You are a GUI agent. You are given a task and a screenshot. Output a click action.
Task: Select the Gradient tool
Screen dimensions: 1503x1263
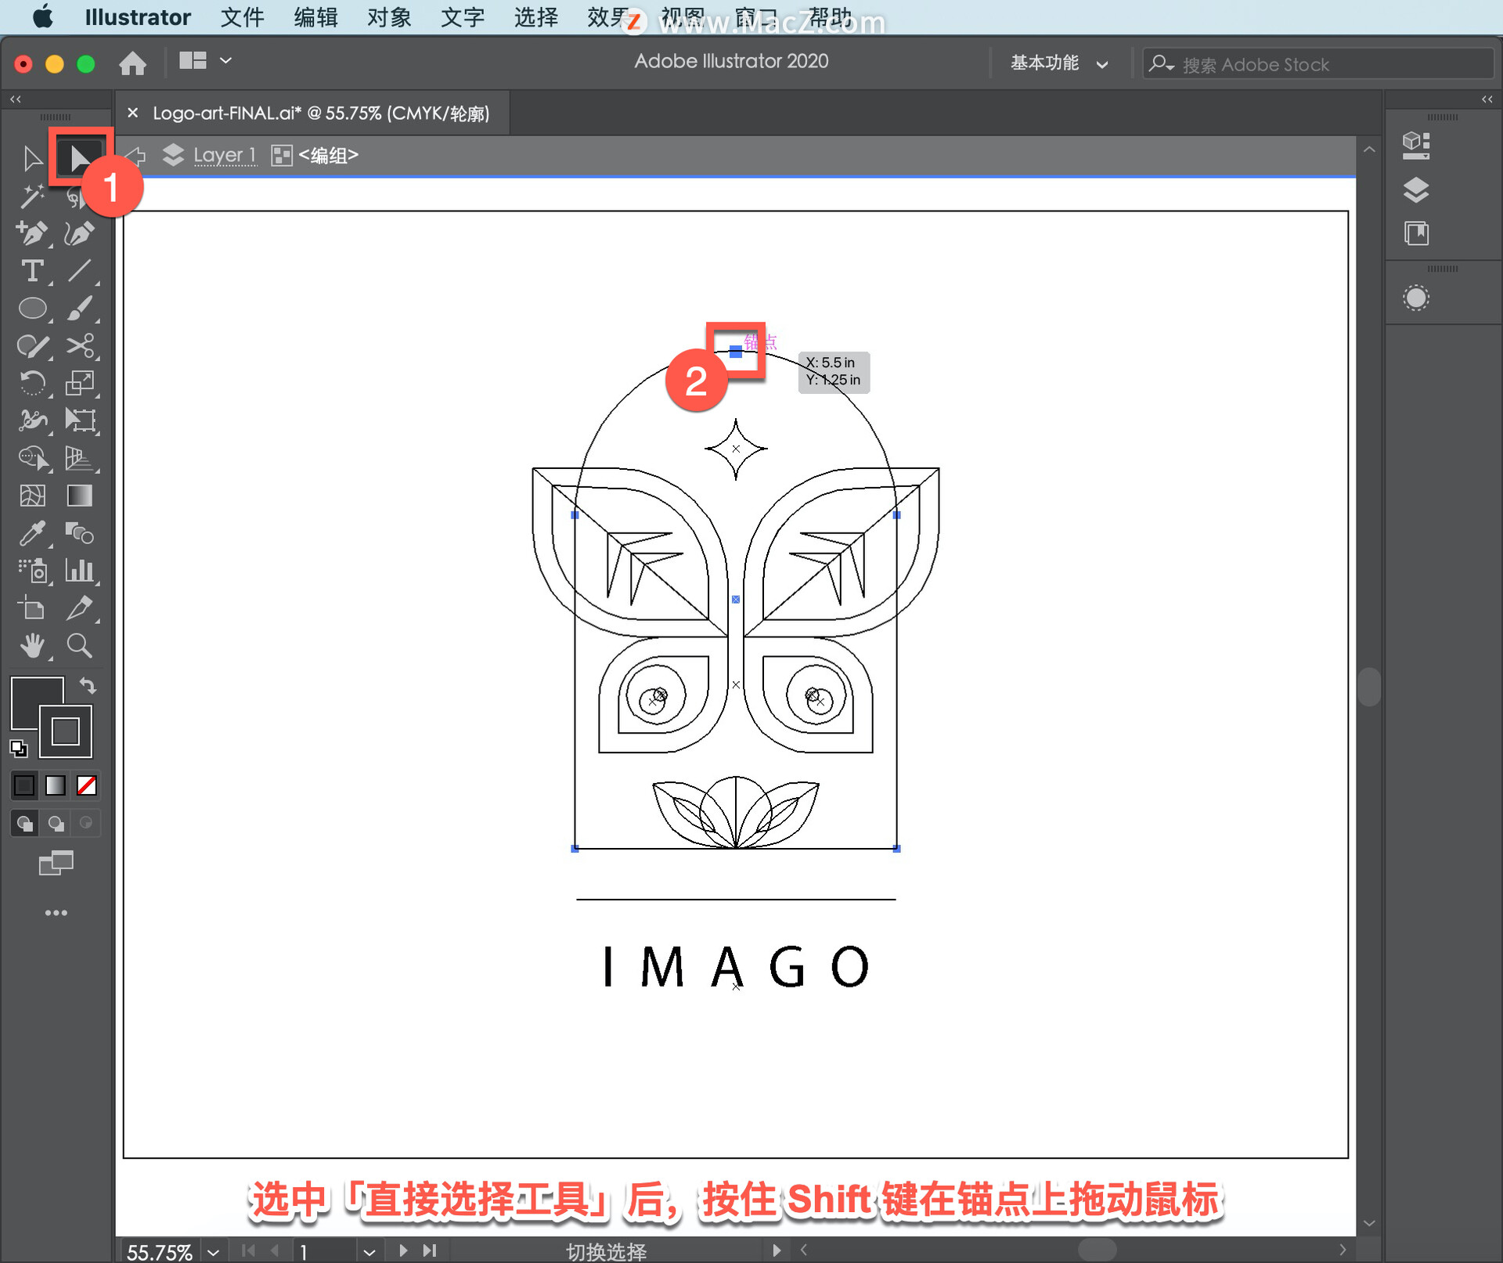click(x=79, y=495)
